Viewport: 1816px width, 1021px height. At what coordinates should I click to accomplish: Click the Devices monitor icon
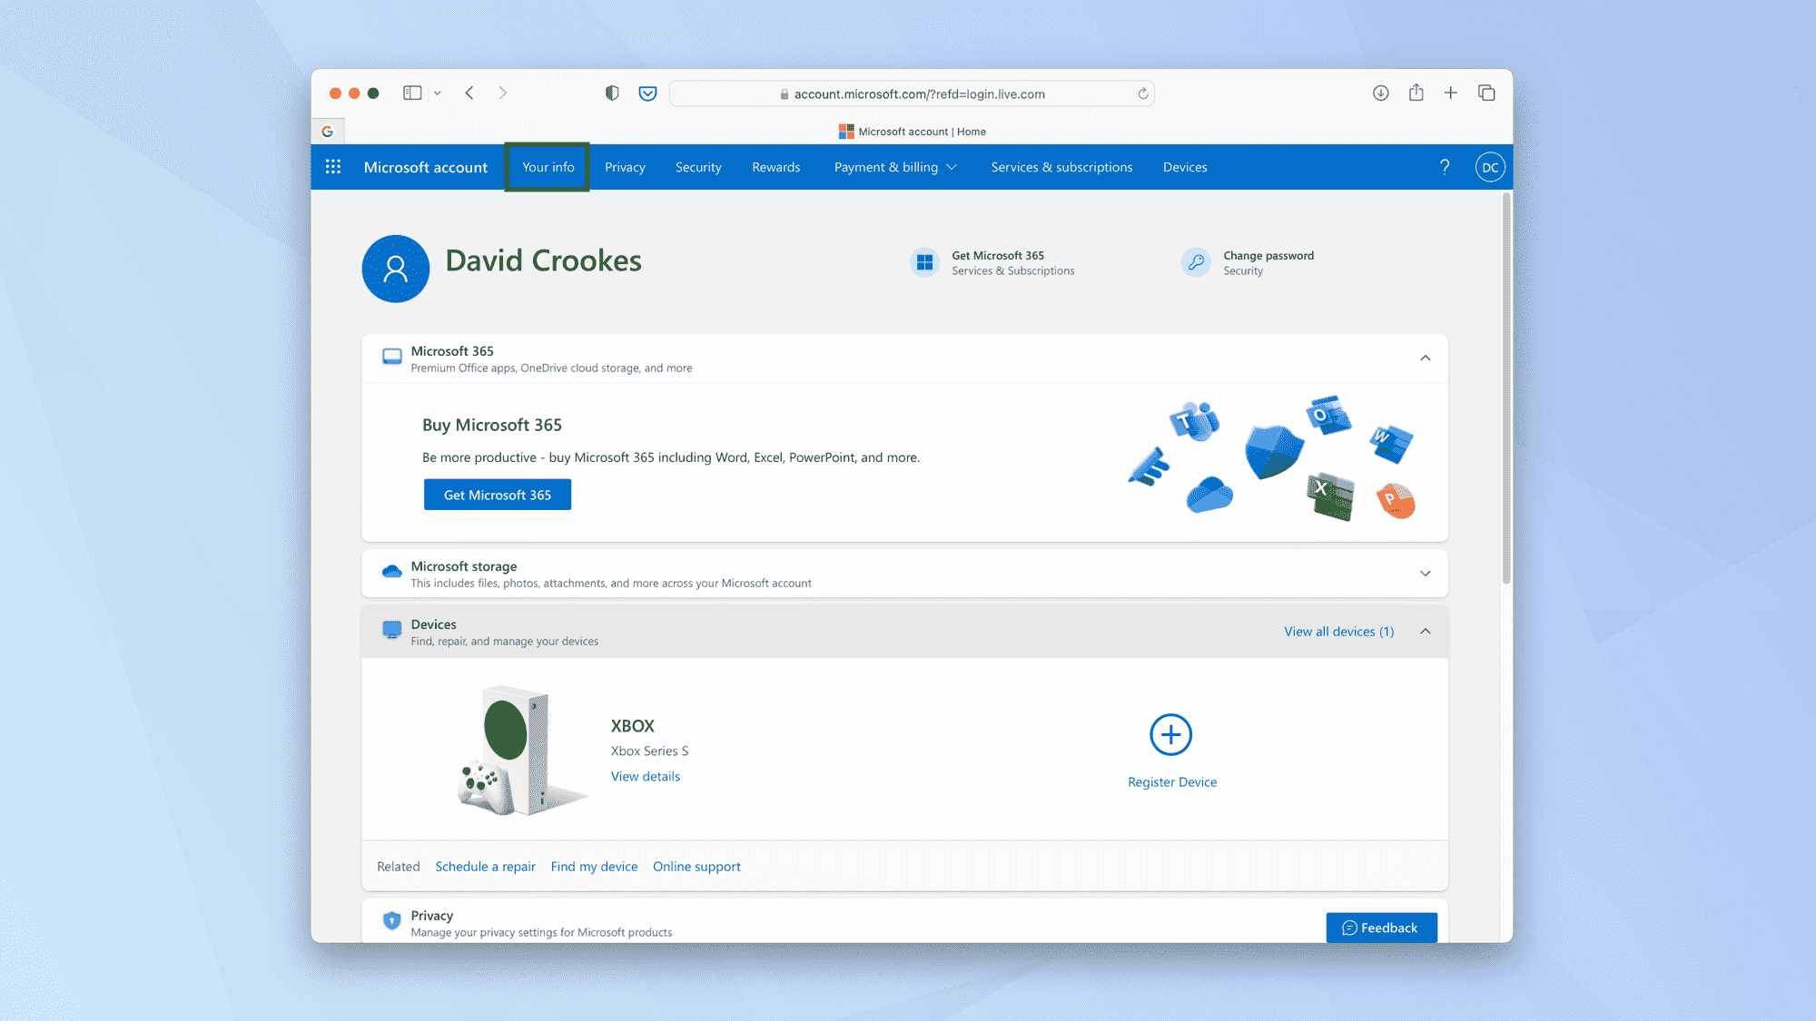[391, 630]
